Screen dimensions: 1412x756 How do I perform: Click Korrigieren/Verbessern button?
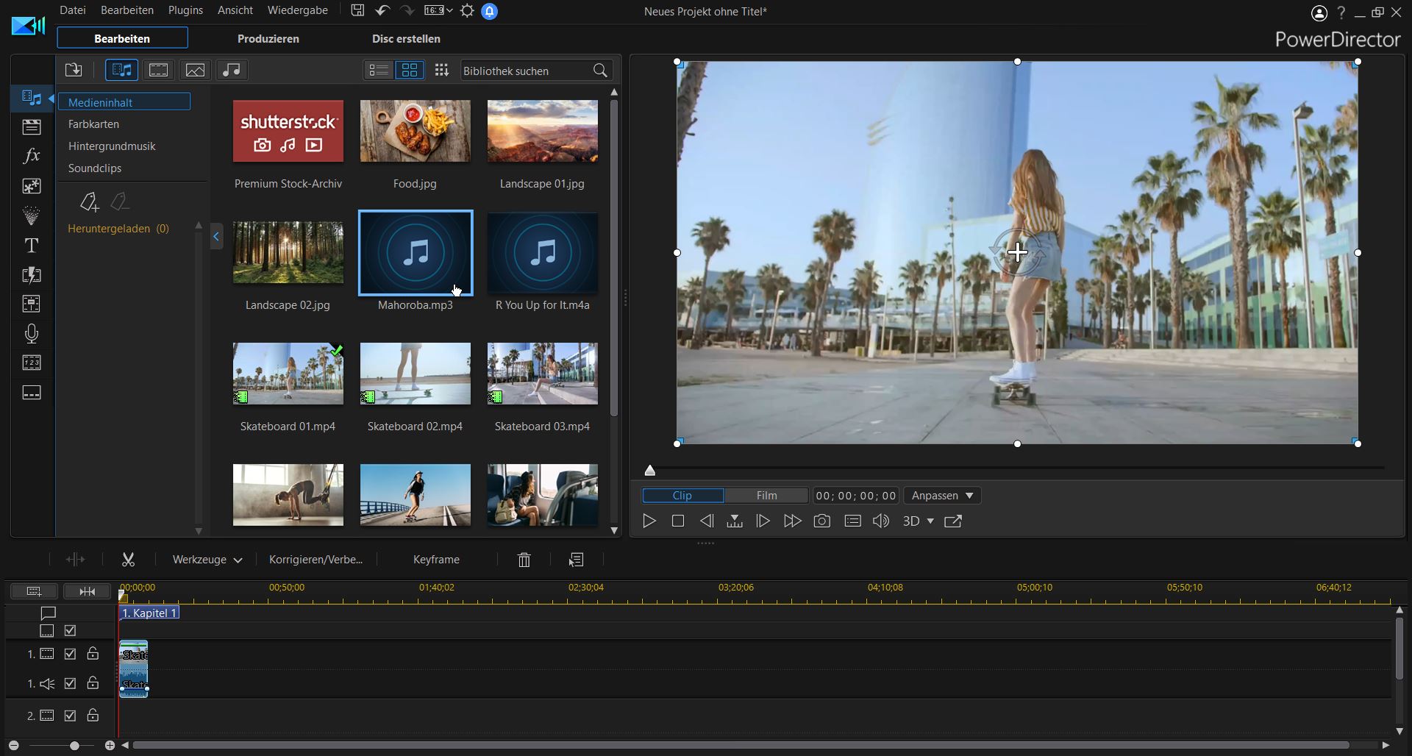(315, 560)
